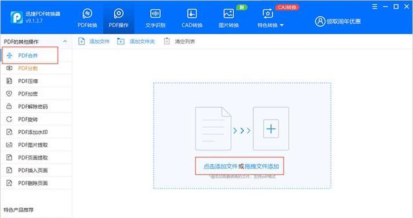
Task: Select PDF插入页面 in the sidebar
Action: (36, 170)
